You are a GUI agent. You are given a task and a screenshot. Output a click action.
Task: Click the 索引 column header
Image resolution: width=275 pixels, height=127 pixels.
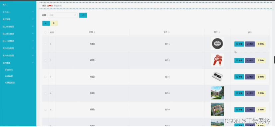click(52, 32)
